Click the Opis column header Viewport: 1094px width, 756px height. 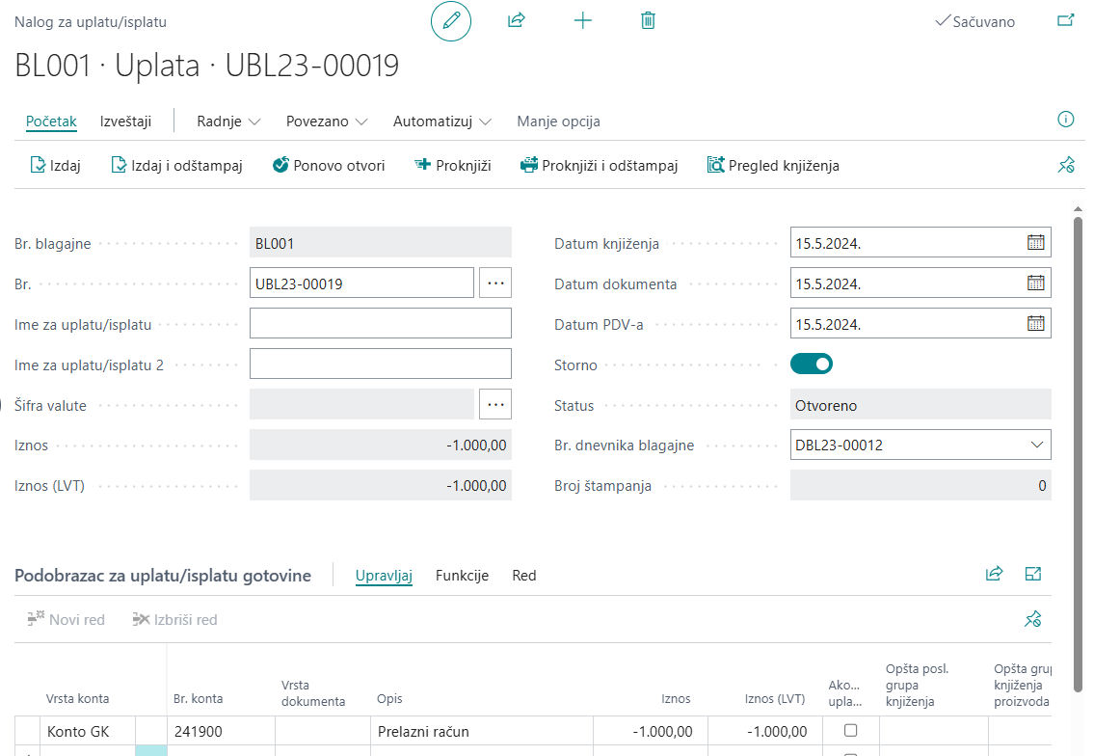pos(389,698)
